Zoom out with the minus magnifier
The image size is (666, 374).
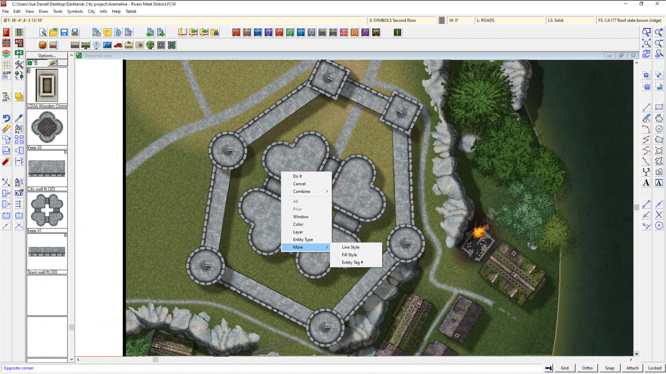click(x=659, y=43)
